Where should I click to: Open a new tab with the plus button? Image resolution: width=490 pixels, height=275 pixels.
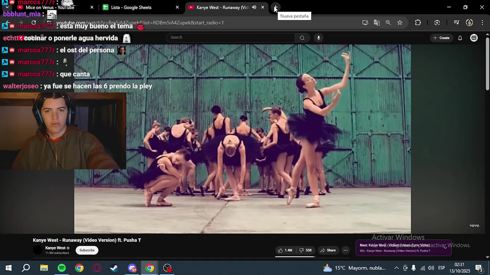point(276,7)
